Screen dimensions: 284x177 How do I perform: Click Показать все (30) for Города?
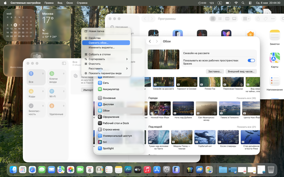(x=246, y=98)
